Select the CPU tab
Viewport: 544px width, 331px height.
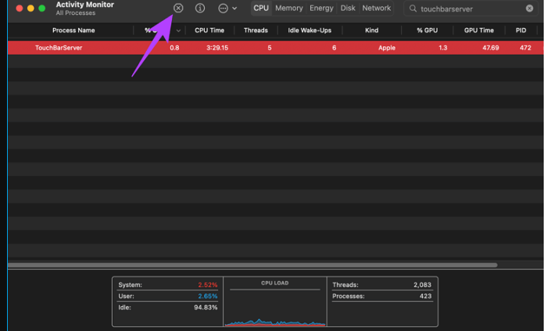[x=261, y=8]
